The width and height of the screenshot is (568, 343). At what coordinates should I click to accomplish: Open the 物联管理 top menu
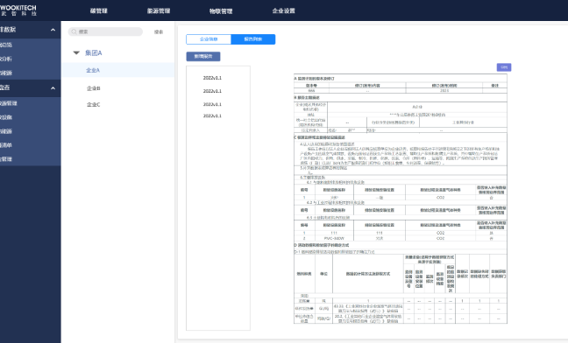(x=221, y=11)
